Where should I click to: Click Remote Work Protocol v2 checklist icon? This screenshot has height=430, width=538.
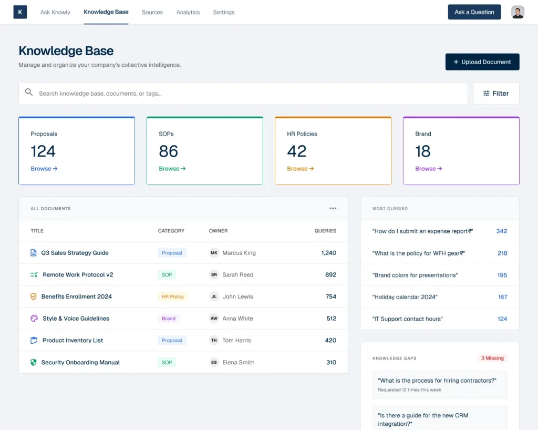34,275
